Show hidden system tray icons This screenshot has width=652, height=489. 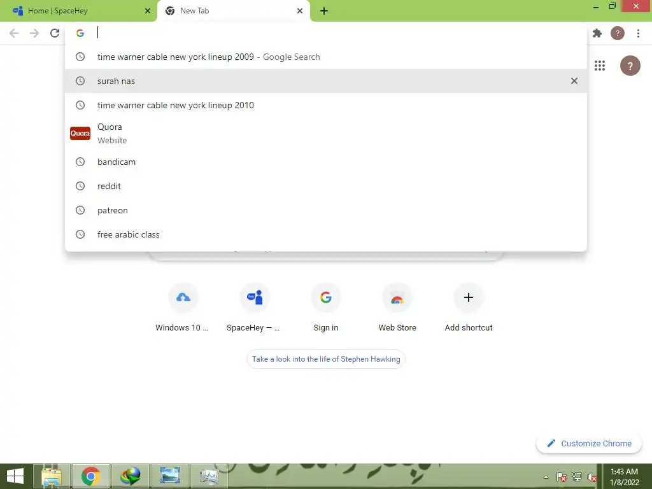pyautogui.click(x=546, y=477)
